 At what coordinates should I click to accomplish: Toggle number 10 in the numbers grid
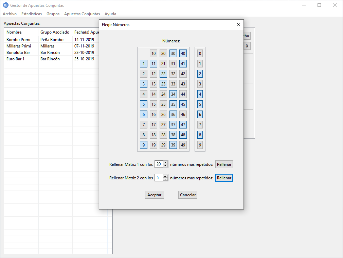pyautogui.click(x=154, y=54)
